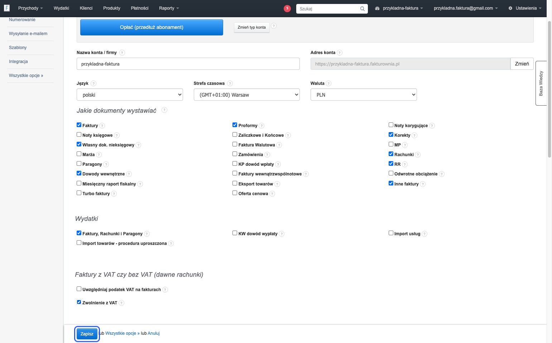This screenshot has height=343, width=552.
Task: Click help icon next to Oferta cenowa
Action: (x=272, y=194)
